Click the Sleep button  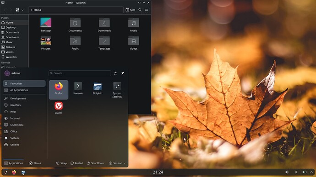click(61, 163)
